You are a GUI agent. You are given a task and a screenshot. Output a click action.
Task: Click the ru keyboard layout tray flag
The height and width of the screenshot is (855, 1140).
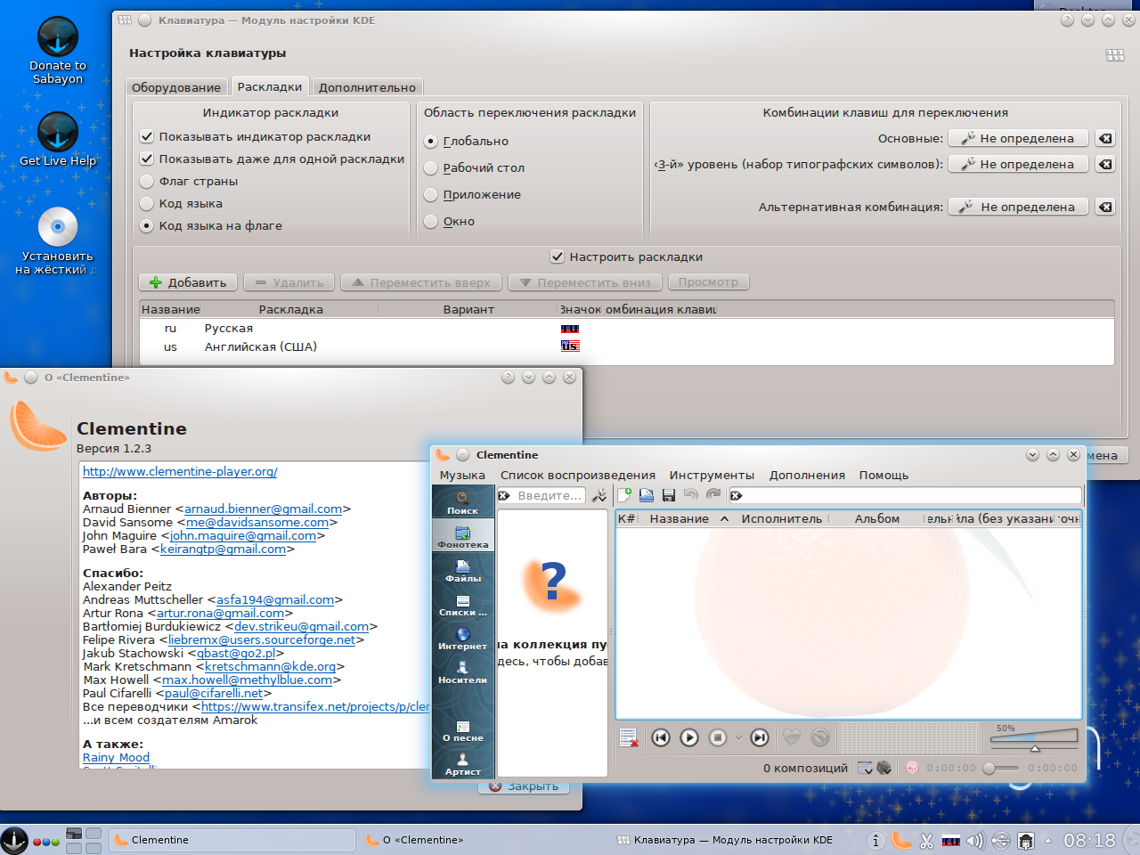(x=951, y=840)
